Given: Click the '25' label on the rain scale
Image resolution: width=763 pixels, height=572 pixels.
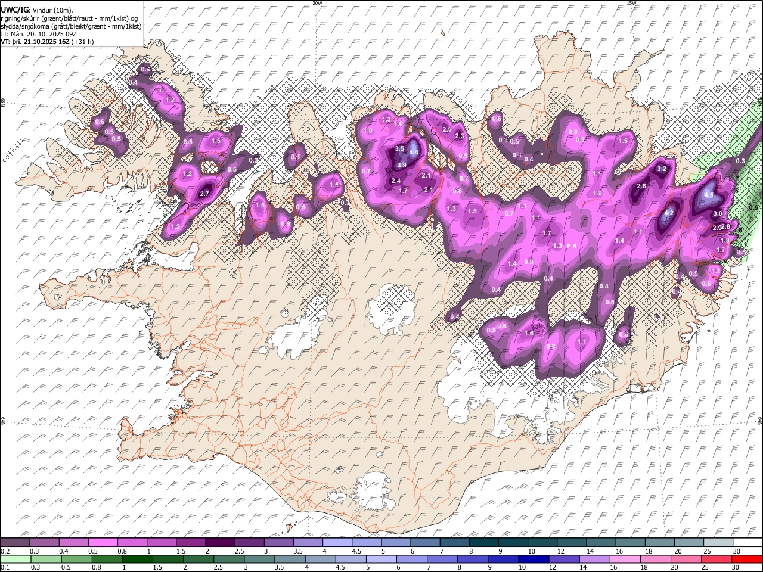Looking at the screenshot, I should (x=706, y=568).
